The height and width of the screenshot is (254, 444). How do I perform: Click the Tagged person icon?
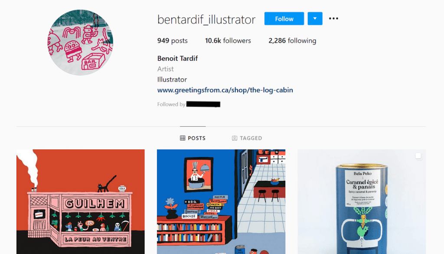click(x=235, y=138)
